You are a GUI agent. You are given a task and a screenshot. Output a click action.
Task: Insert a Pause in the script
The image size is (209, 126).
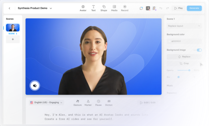click(x=99, y=103)
